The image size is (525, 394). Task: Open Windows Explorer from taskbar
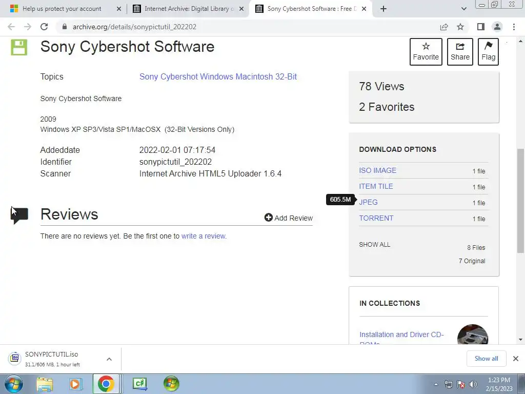point(45,384)
